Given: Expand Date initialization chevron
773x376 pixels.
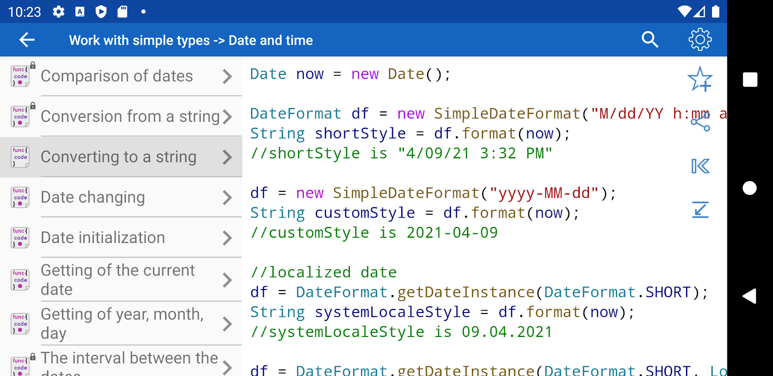Looking at the screenshot, I should coord(228,238).
